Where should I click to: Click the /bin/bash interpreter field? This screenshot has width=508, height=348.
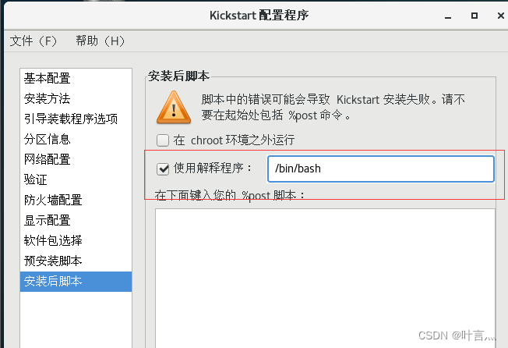pyautogui.click(x=381, y=169)
